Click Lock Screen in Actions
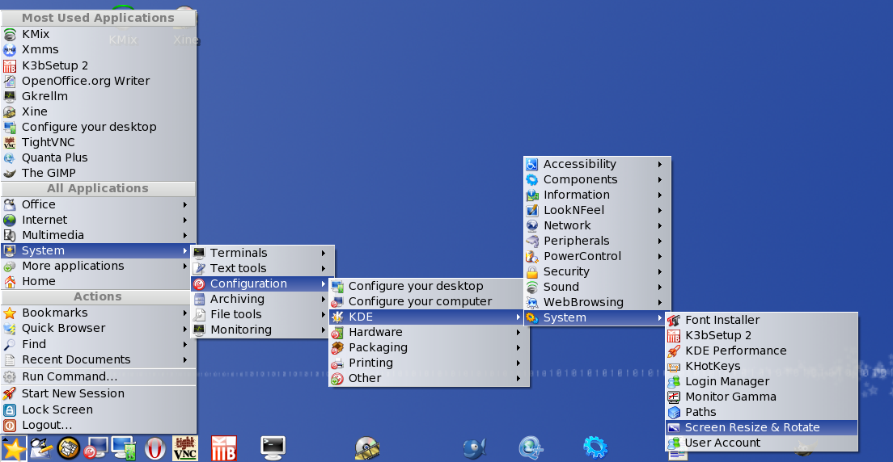893x462 pixels. [x=99, y=409]
